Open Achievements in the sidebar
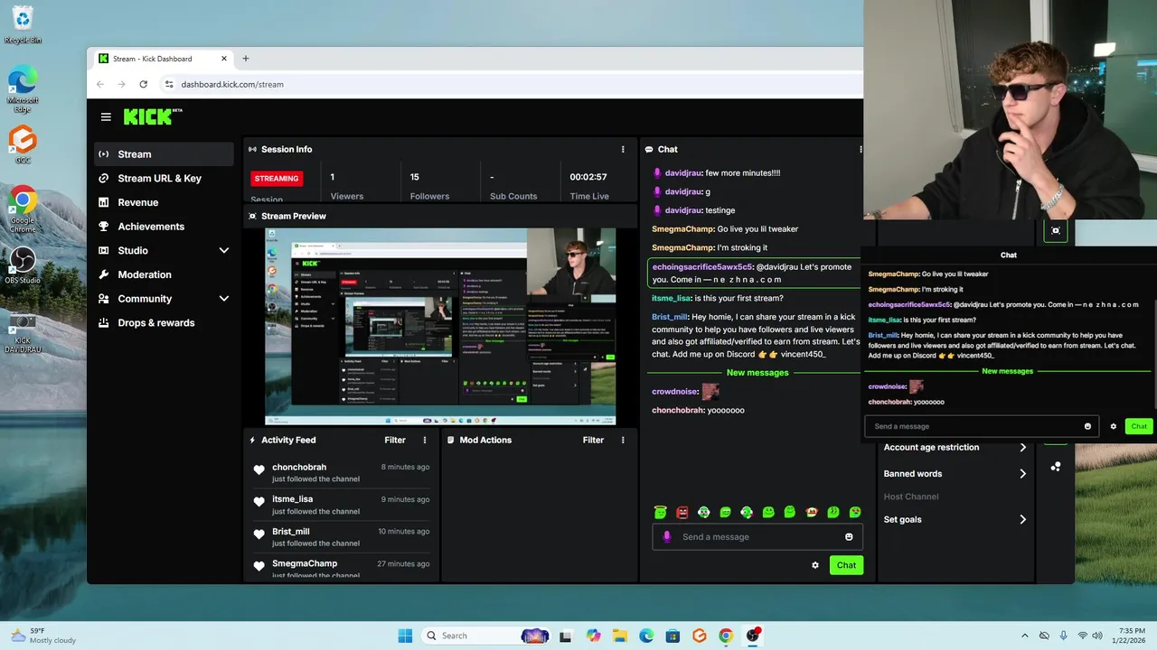Screen dimensions: 1157x650 point(164,227)
